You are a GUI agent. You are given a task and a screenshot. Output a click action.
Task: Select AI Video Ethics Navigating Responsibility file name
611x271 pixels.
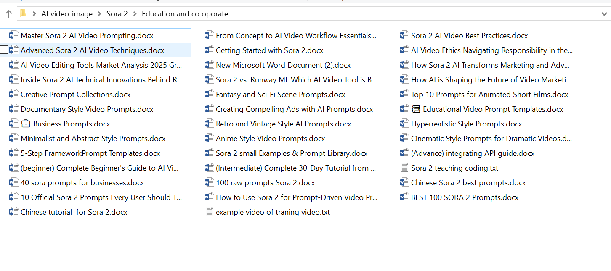click(492, 50)
